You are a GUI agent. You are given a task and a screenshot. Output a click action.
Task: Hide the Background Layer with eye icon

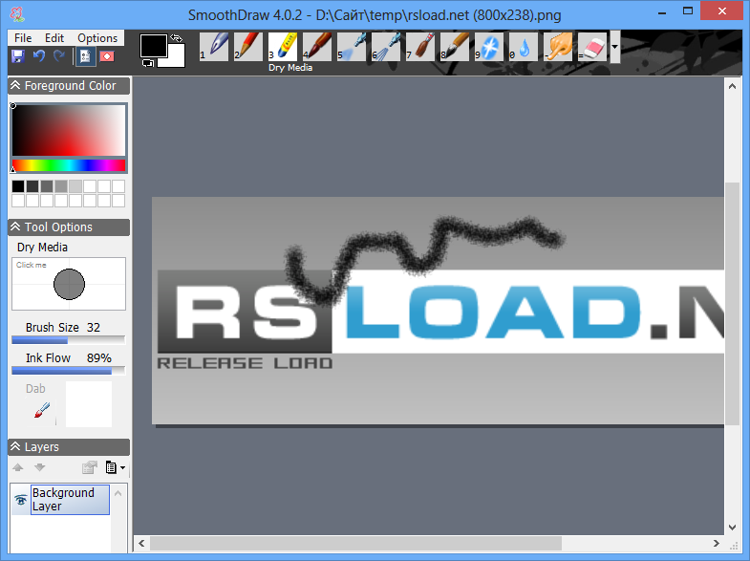(x=21, y=500)
